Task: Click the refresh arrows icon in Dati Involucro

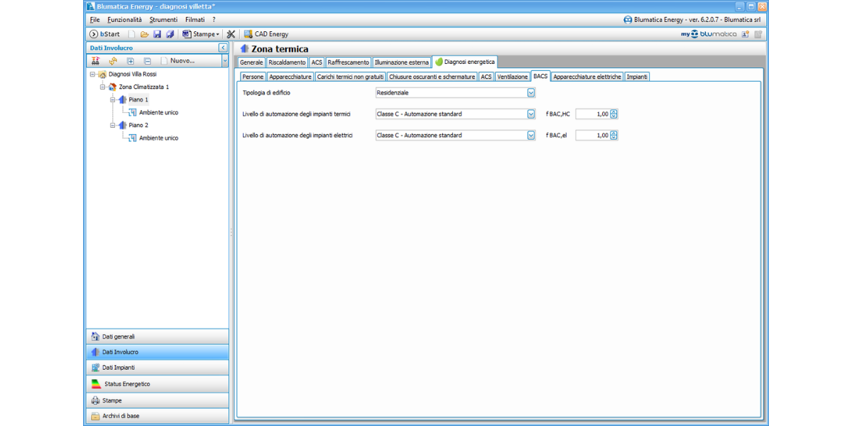Action: (112, 61)
